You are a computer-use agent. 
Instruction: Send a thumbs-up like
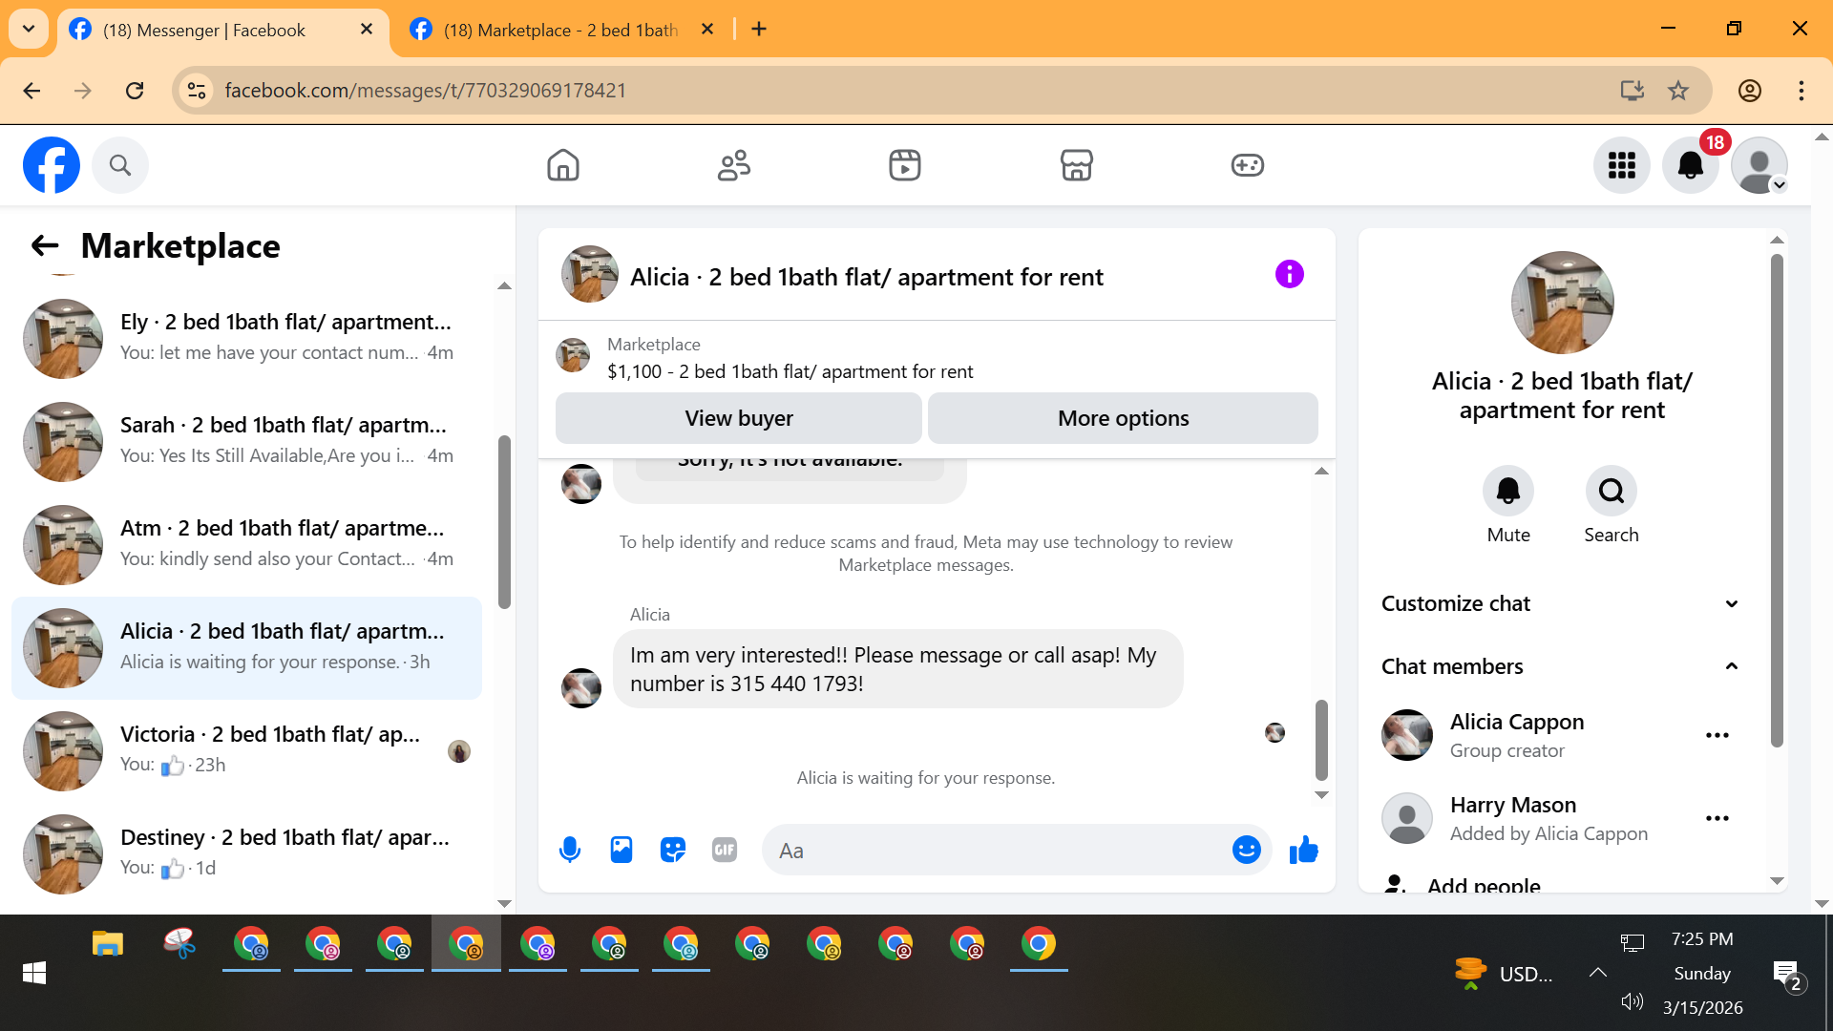tap(1304, 850)
